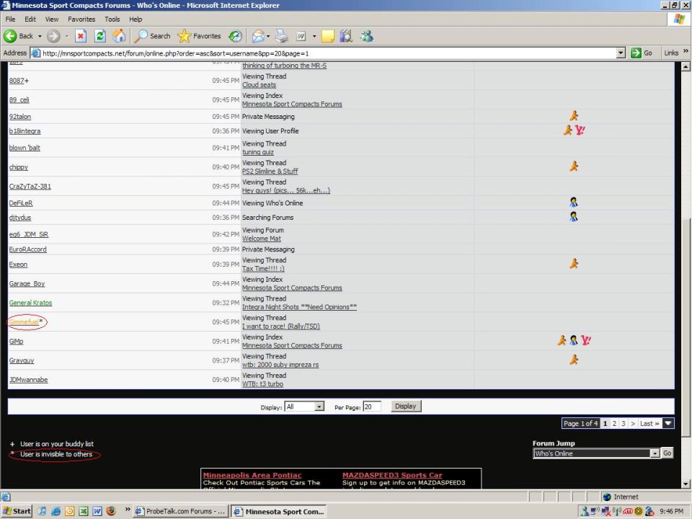Click AIM icon in 92talon row
692x519 pixels.
[x=574, y=116]
